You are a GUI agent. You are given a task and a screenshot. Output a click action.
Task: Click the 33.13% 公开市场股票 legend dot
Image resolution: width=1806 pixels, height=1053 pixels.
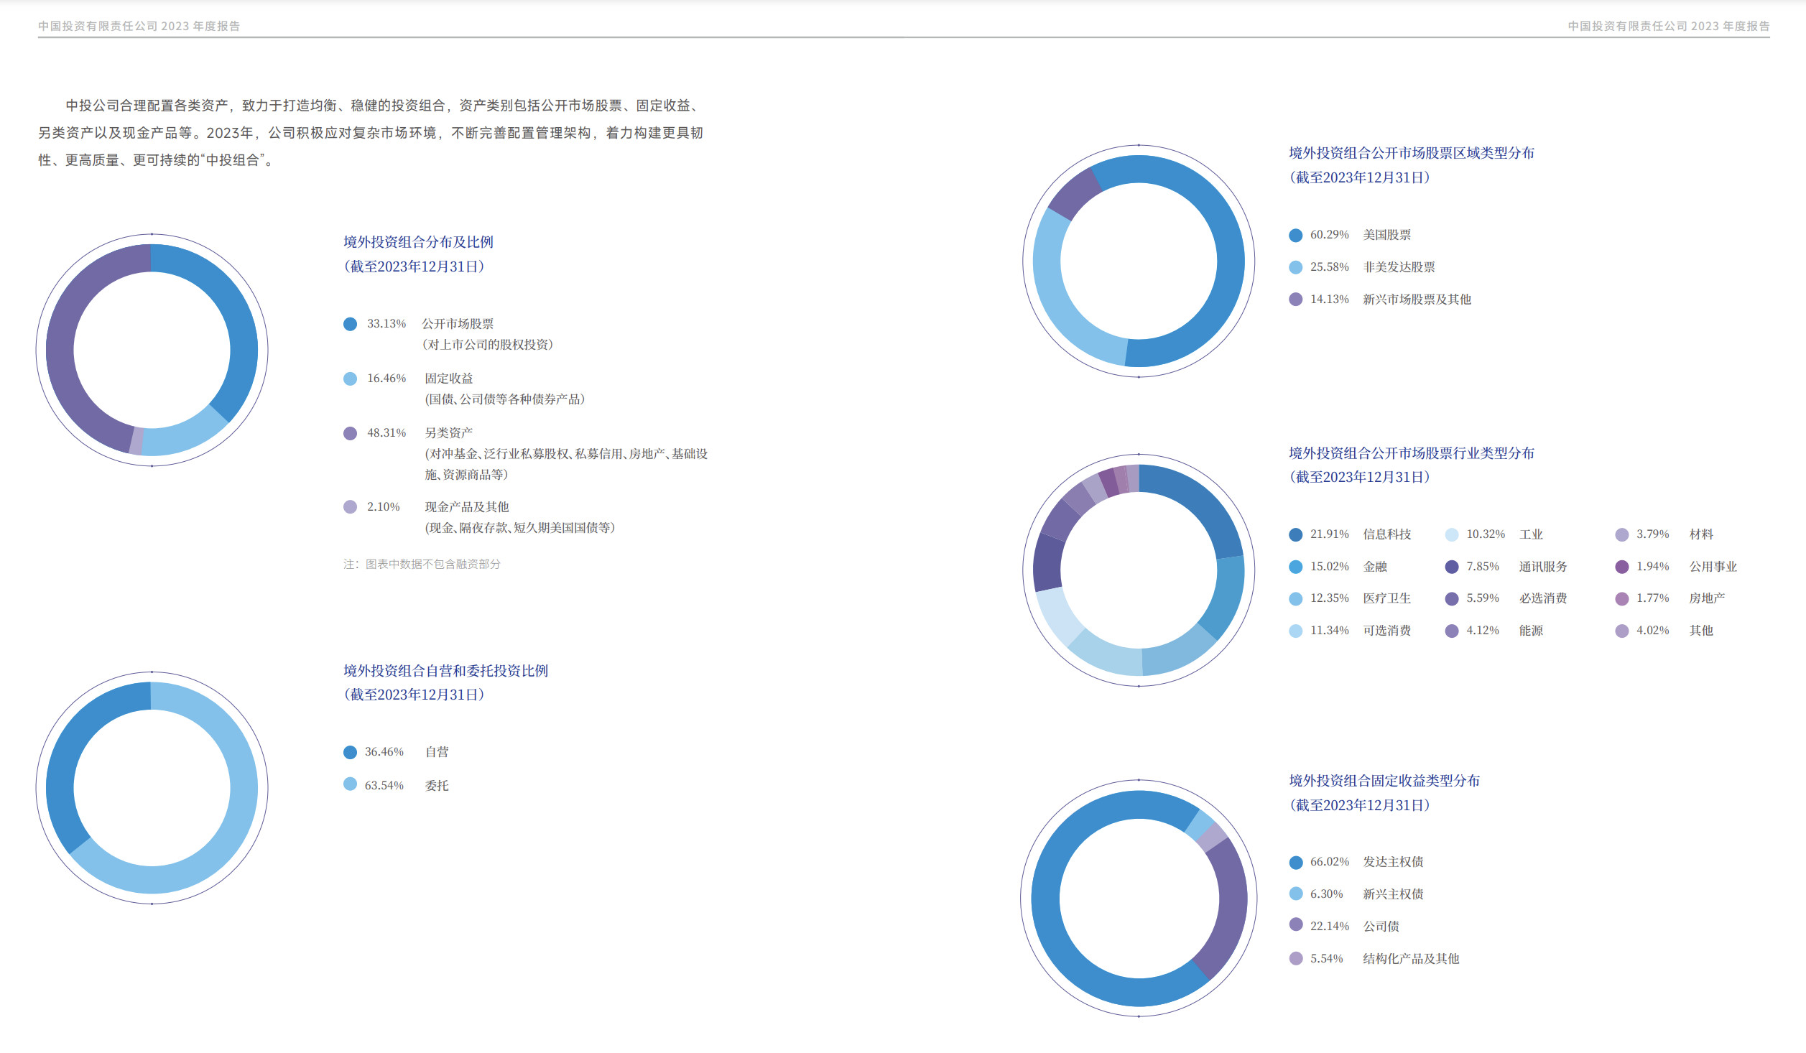coord(350,324)
